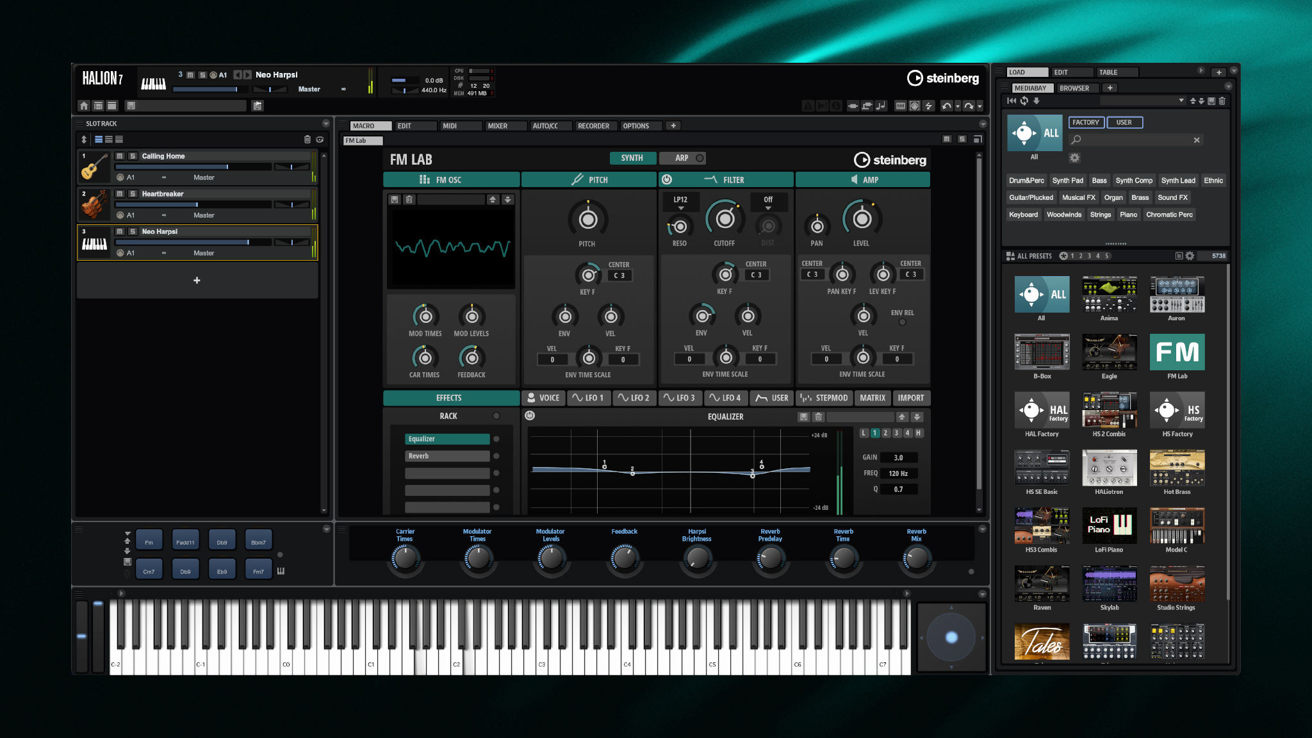The height and width of the screenshot is (738, 1312).
Task: Click the undo arrow icon
Action: (946, 106)
